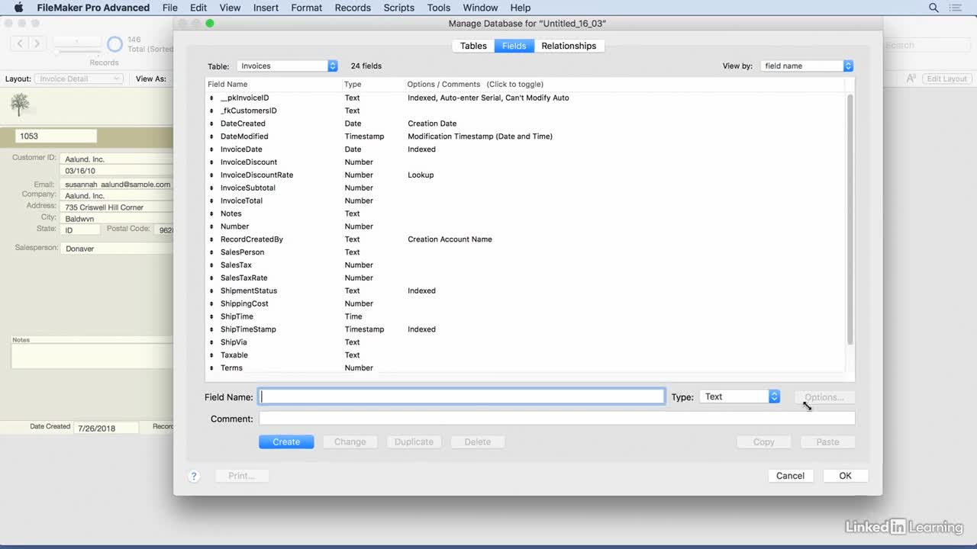This screenshot has width=977, height=549.
Task: Open the Scripts menu
Action: point(398,8)
